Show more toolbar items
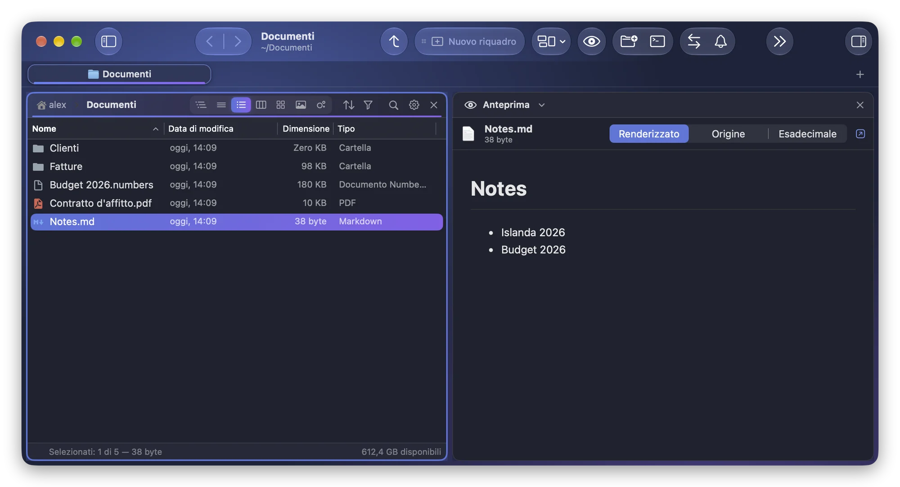The height and width of the screenshot is (487, 900). [x=779, y=41]
